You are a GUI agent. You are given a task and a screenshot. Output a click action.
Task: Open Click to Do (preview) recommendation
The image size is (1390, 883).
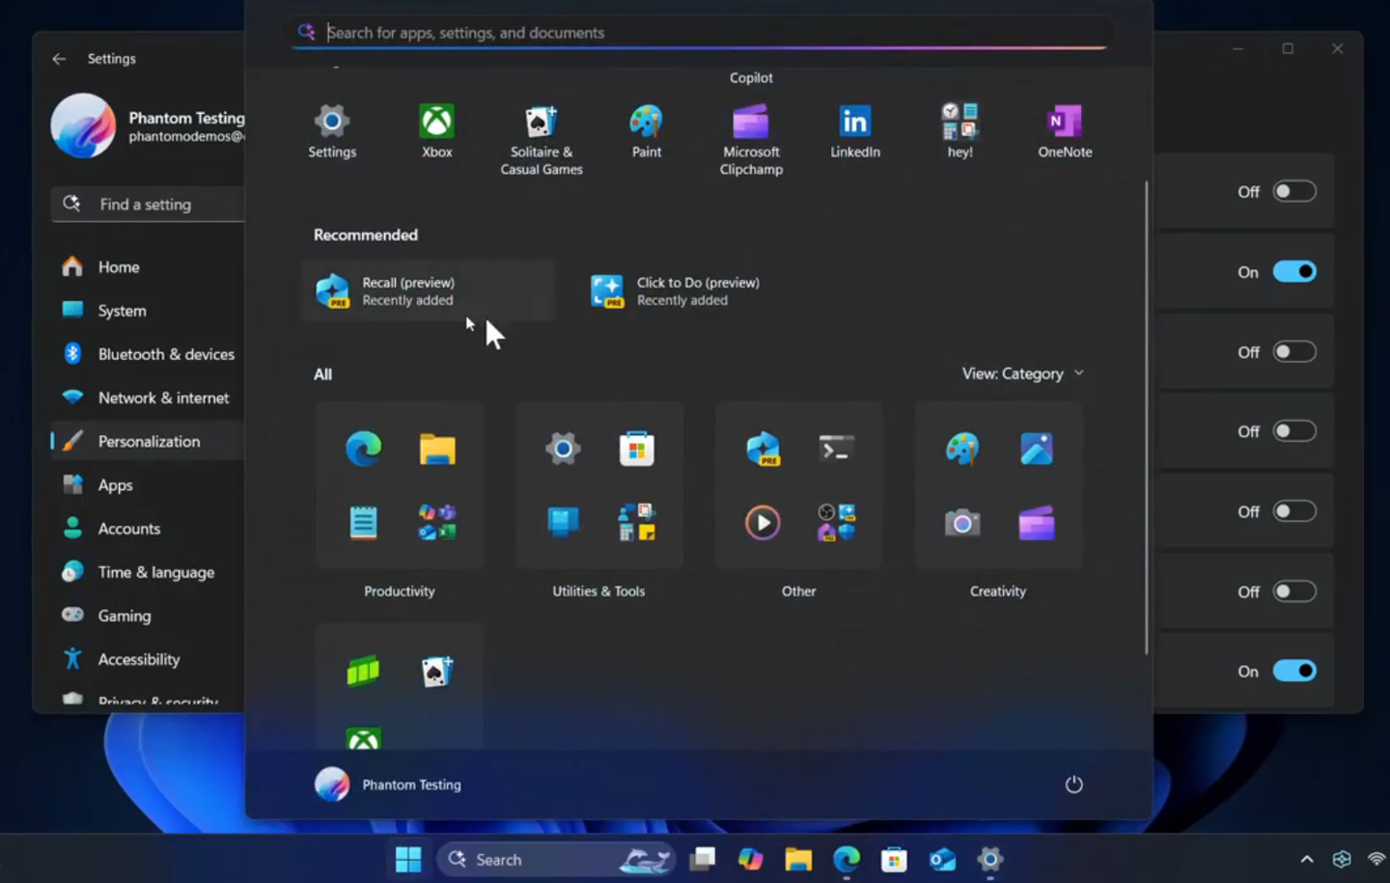click(703, 290)
